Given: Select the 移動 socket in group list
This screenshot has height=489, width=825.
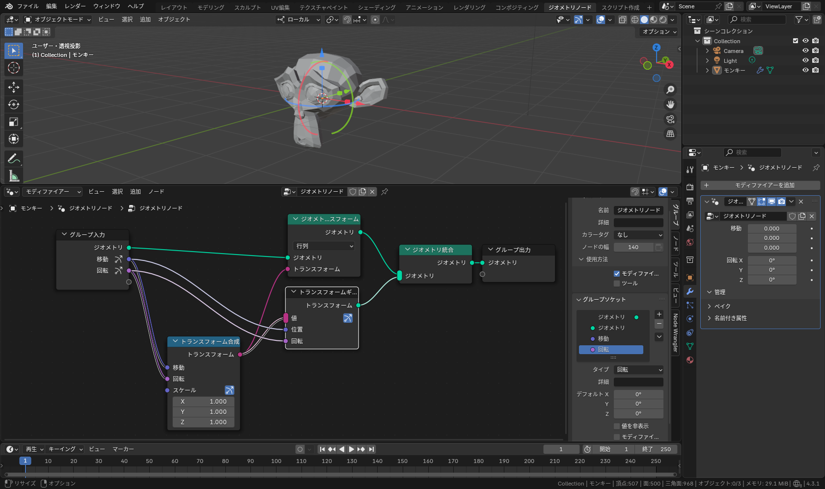Looking at the screenshot, I should [x=604, y=339].
